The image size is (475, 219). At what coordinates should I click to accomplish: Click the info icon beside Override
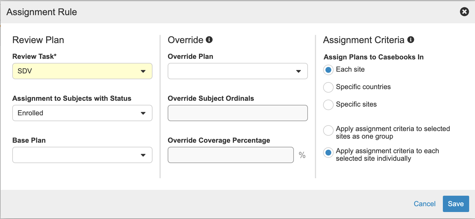pyautogui.click(x=209, y=40)
